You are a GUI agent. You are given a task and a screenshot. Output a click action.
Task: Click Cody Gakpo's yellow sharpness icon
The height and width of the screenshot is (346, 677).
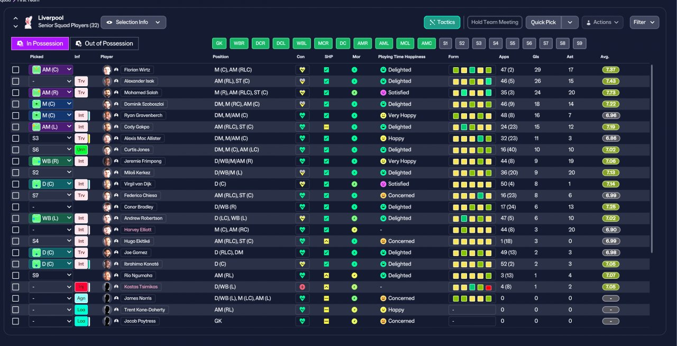[x=326, y=127]
